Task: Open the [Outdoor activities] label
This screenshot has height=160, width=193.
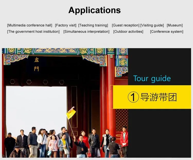Action: click(128, 32)
